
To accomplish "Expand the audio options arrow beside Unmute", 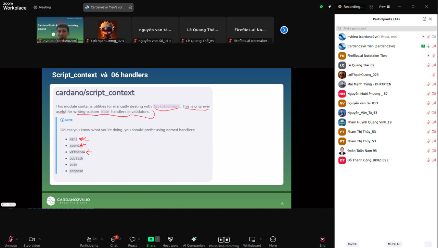I will tap(17, 239).
